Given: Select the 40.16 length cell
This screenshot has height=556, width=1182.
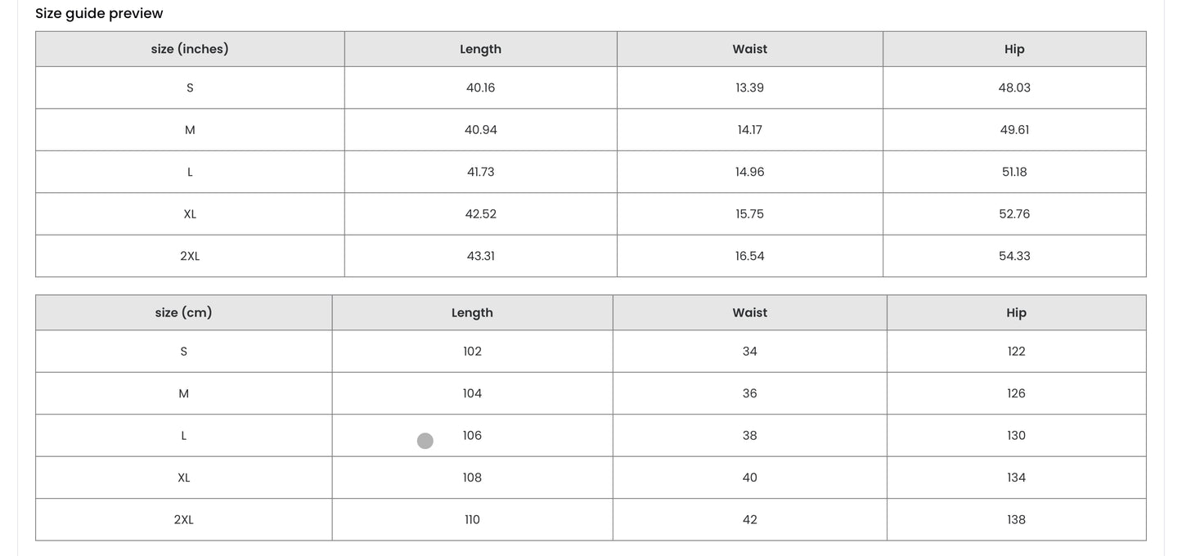Looking at the screenshot, I should [x=480, y=87].
